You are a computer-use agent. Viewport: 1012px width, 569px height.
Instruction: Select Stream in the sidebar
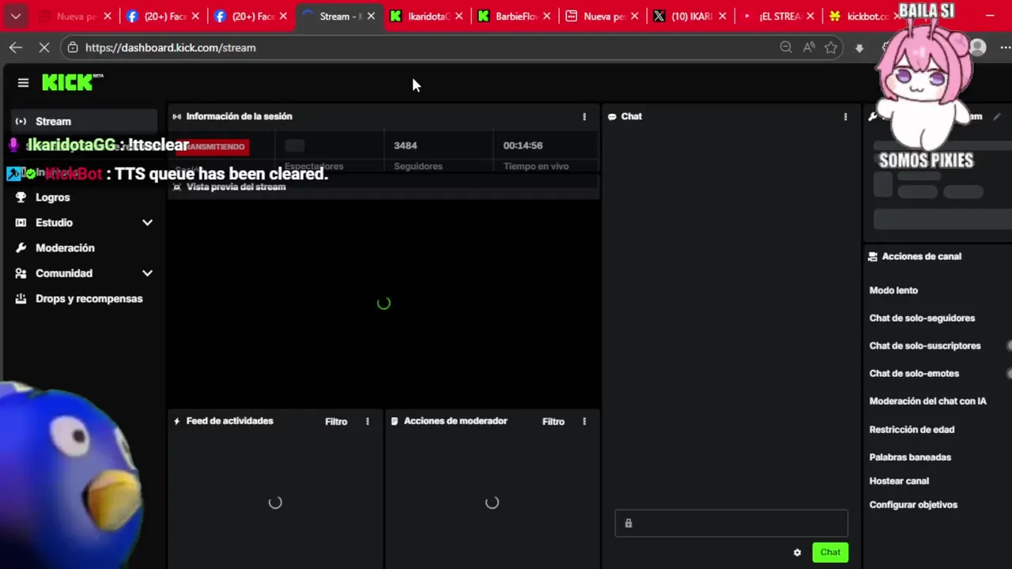click(x=85, y=121)
